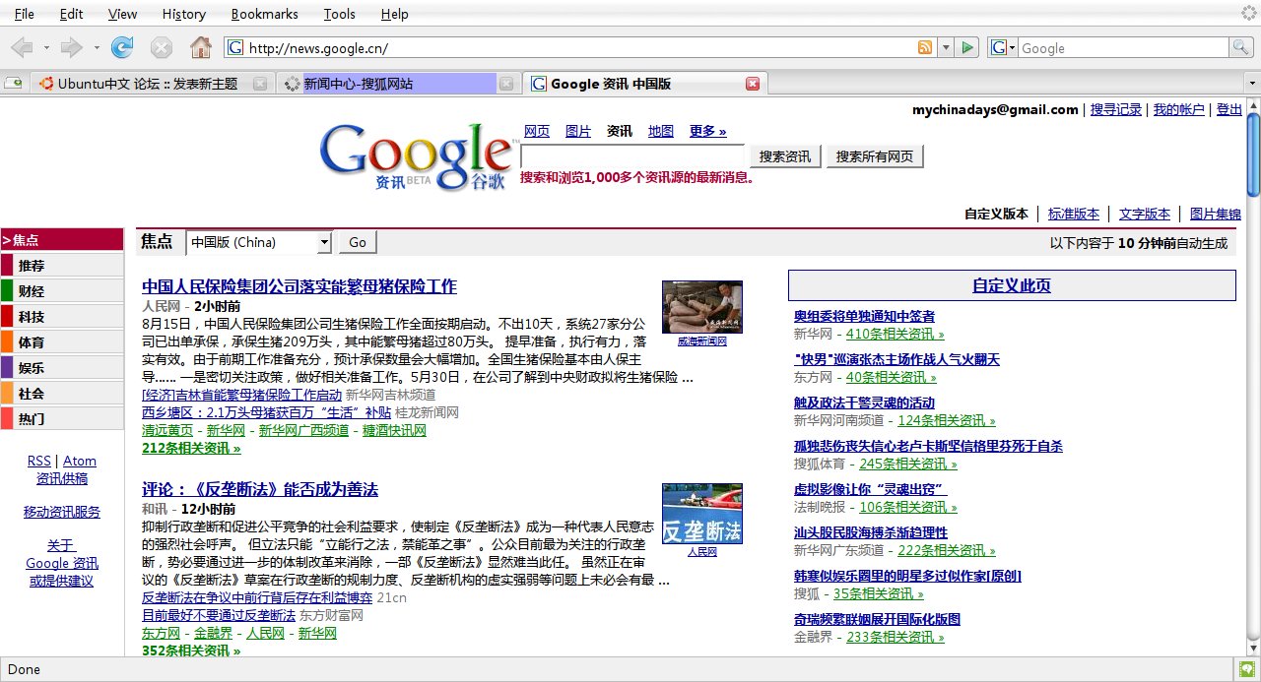Open the File menu
The image size is (1261, 682).
point(25,14)
